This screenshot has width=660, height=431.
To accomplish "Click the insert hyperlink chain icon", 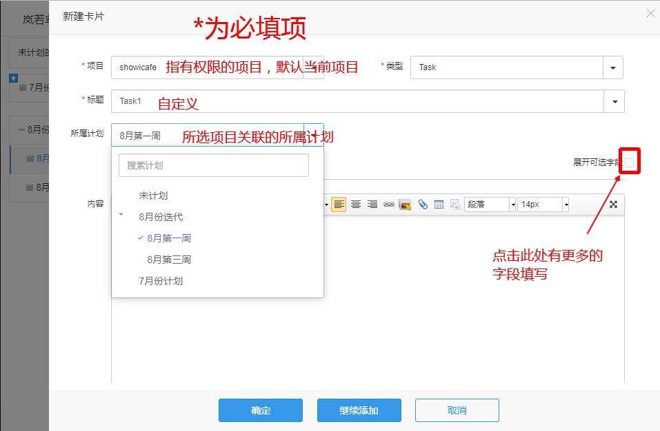I will 389,204.
